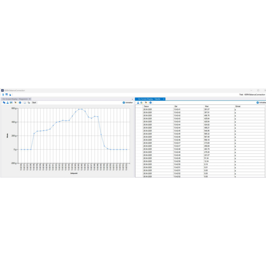Screen dimensions: 266x266
Task: Click the copy icon in the Diagramm toolbar
Action: pyautogui.click(x=4, y=103)
